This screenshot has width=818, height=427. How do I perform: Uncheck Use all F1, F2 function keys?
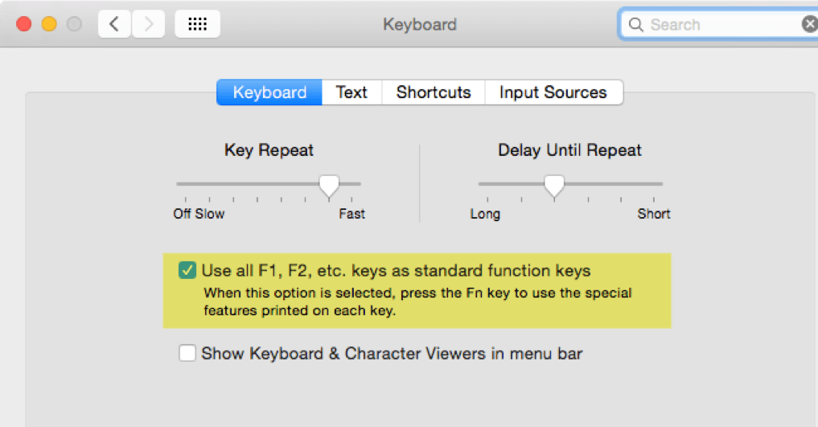187,270
